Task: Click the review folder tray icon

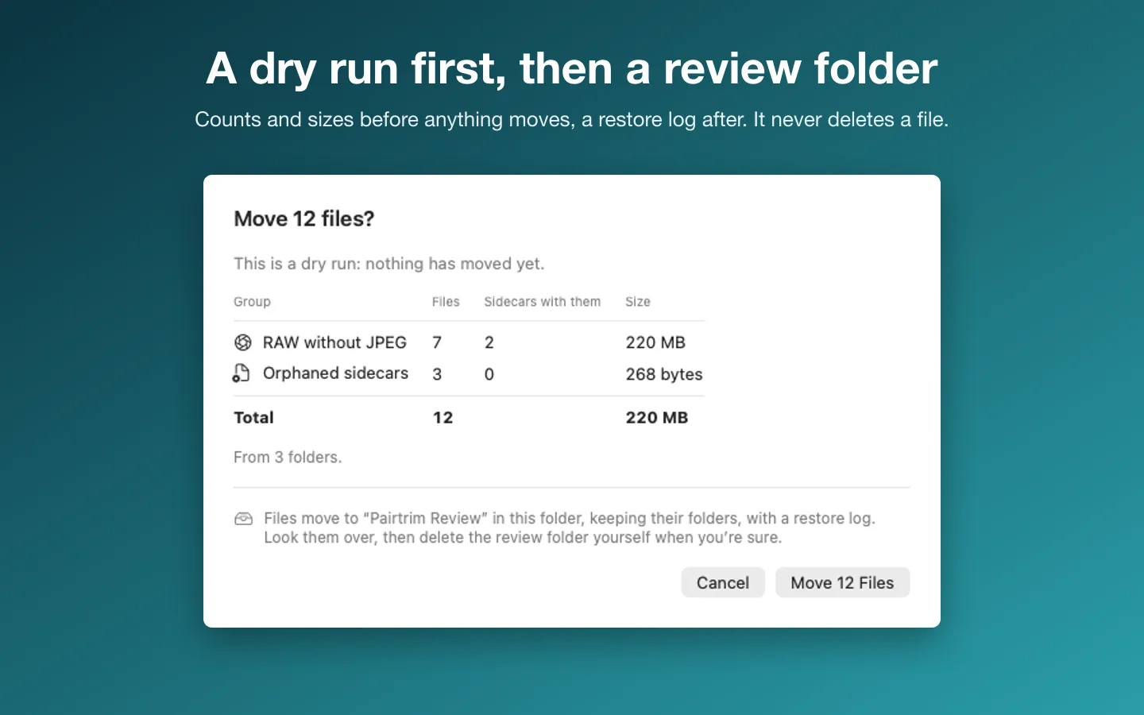Action: (244, 519)
